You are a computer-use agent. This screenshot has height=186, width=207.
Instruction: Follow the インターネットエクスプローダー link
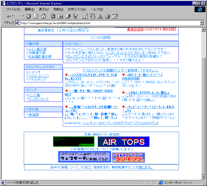point(127,53)
